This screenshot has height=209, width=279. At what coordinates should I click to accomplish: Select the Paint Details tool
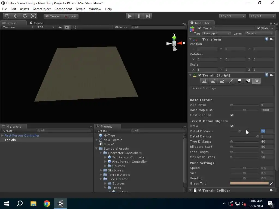click(248, 81)
